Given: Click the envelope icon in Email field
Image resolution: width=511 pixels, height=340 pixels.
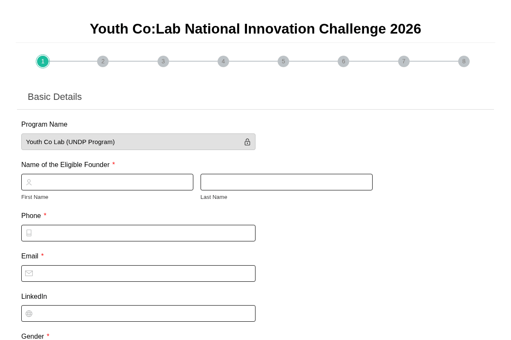Looking at the screenshot, I should pos(29,273).
